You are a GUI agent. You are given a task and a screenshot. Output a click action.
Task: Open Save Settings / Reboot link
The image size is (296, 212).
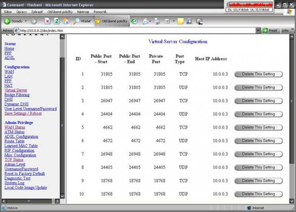(x=23, y=113)
